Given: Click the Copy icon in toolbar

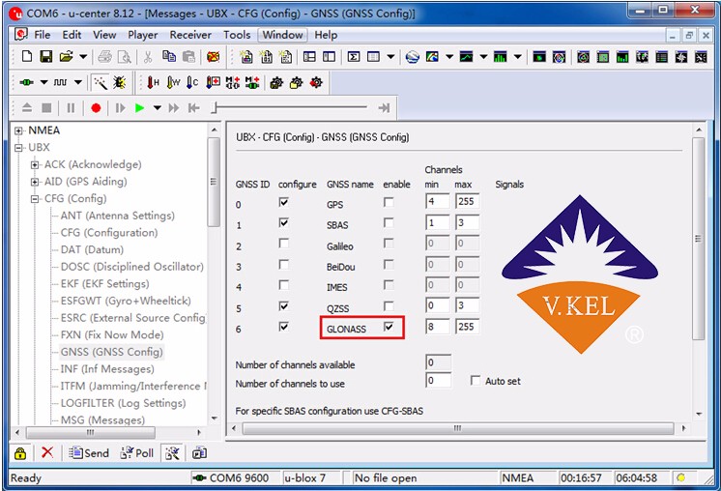Looking at the screenshot, I should pyautogui.click(x=169, y=57).
